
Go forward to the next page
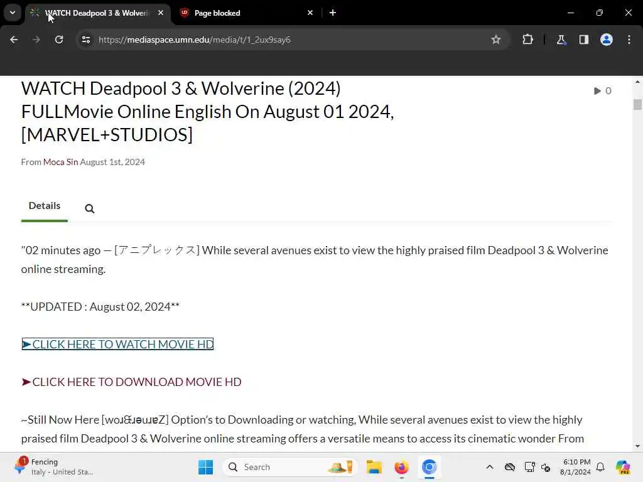[x=36, y=40]
